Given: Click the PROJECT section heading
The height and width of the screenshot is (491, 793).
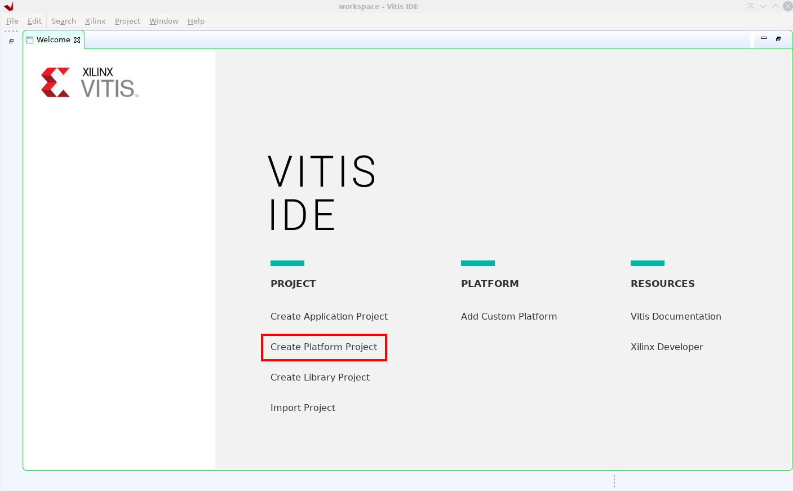Looking at the screenshot, I should click(293, 284).
